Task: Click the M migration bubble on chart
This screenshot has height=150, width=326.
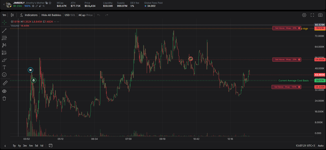Action: pos(30,70)
